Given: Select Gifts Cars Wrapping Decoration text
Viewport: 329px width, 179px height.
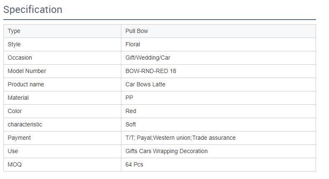Looking at the screenshot, I should point(166,151).
